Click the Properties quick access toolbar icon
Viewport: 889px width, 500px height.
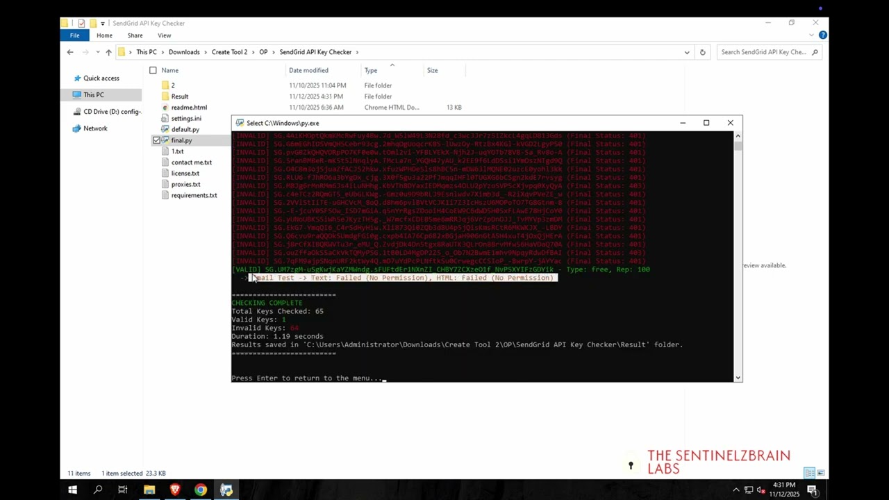click(x=81, y=23)
